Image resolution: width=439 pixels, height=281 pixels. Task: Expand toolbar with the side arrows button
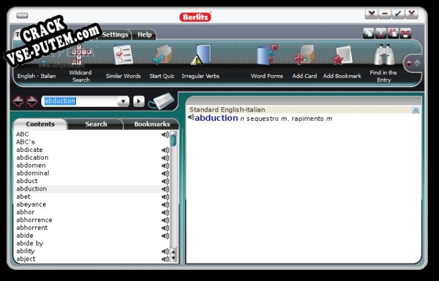point(413,62)
